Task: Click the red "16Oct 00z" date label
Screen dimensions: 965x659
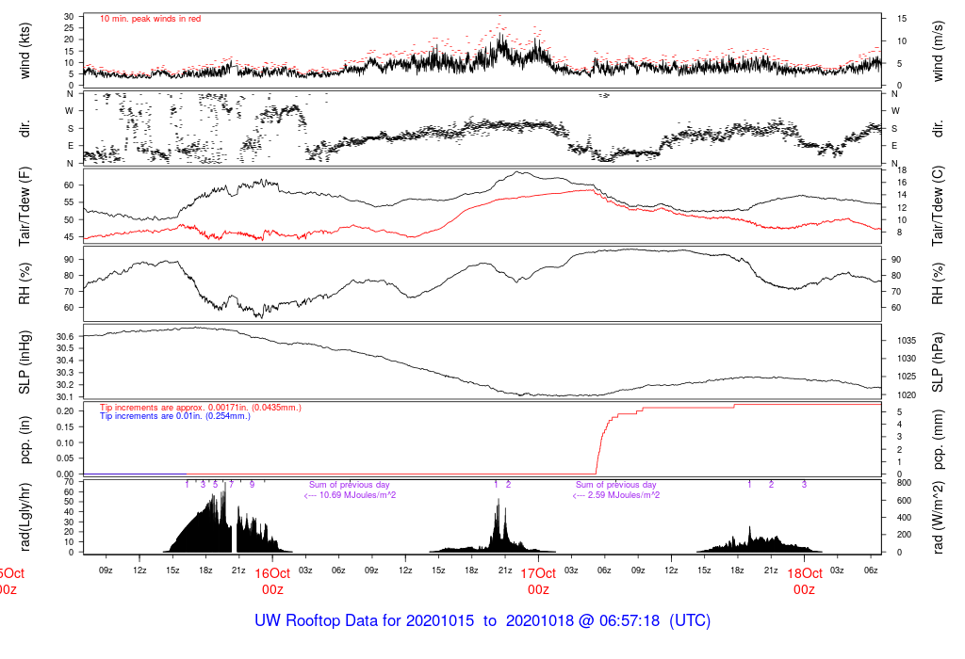Action: [272, 582]
